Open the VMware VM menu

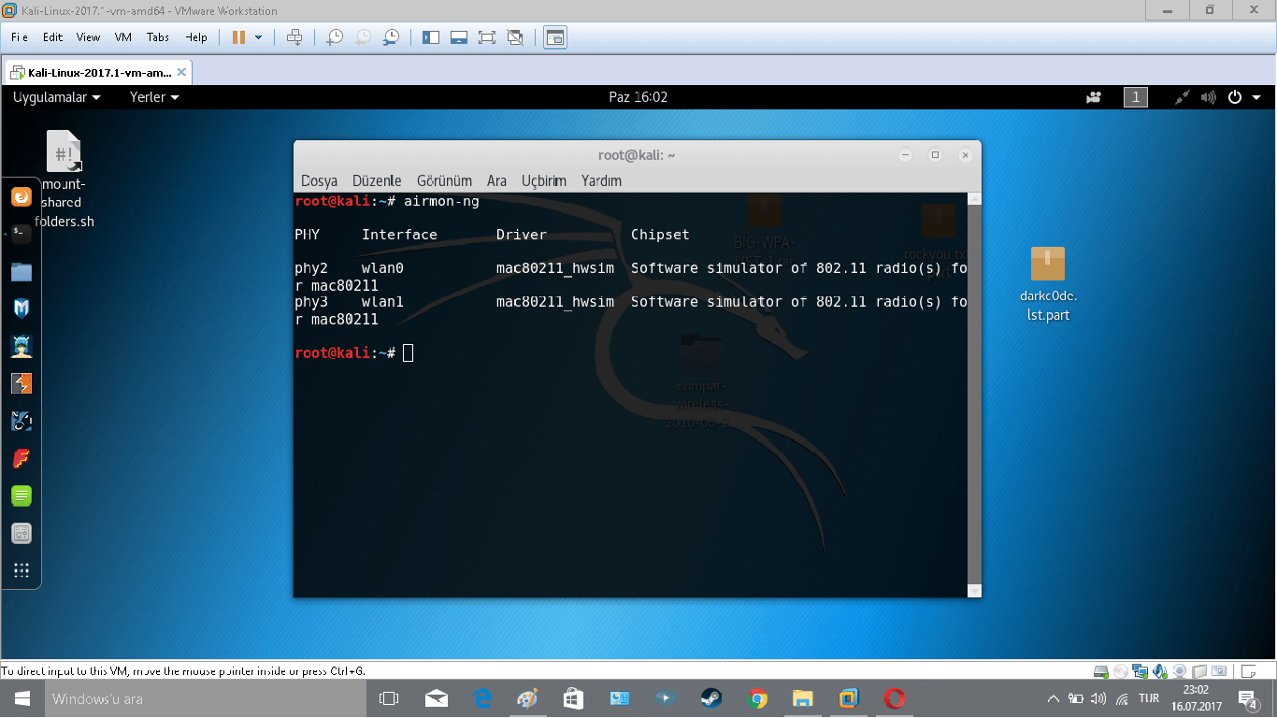[123, 37]
